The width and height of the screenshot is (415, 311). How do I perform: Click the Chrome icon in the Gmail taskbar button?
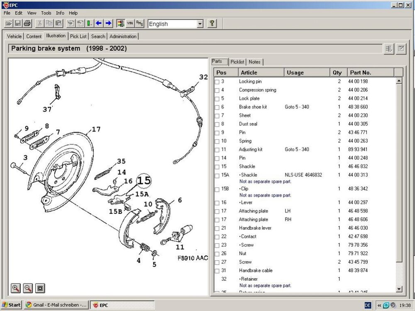pyautogui.click(x=29, y=305)
